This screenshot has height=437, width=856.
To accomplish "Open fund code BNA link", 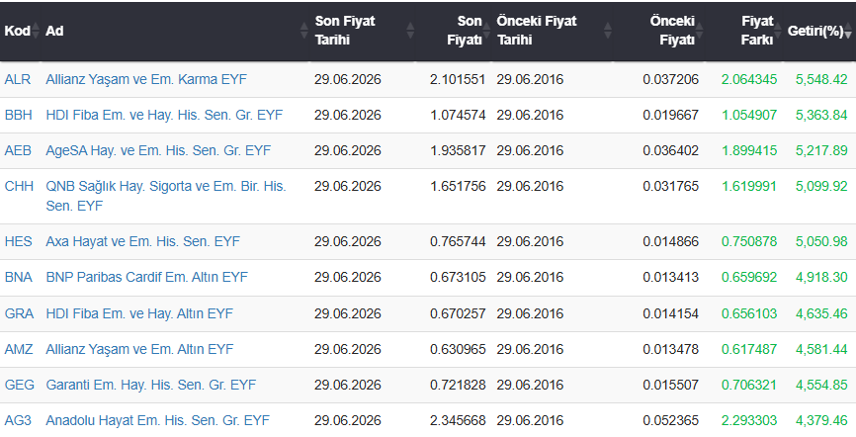I will pyautogui.click(x=18, y=277).
